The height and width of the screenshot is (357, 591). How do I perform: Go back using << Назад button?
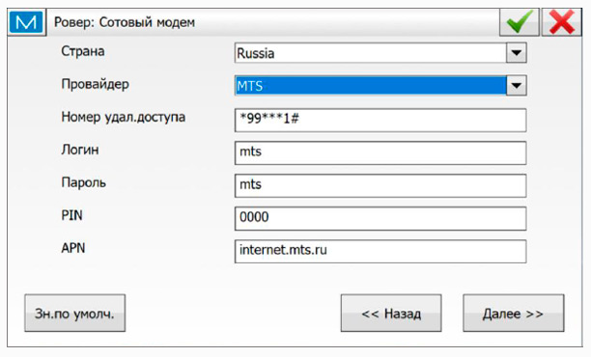point(391,313)
